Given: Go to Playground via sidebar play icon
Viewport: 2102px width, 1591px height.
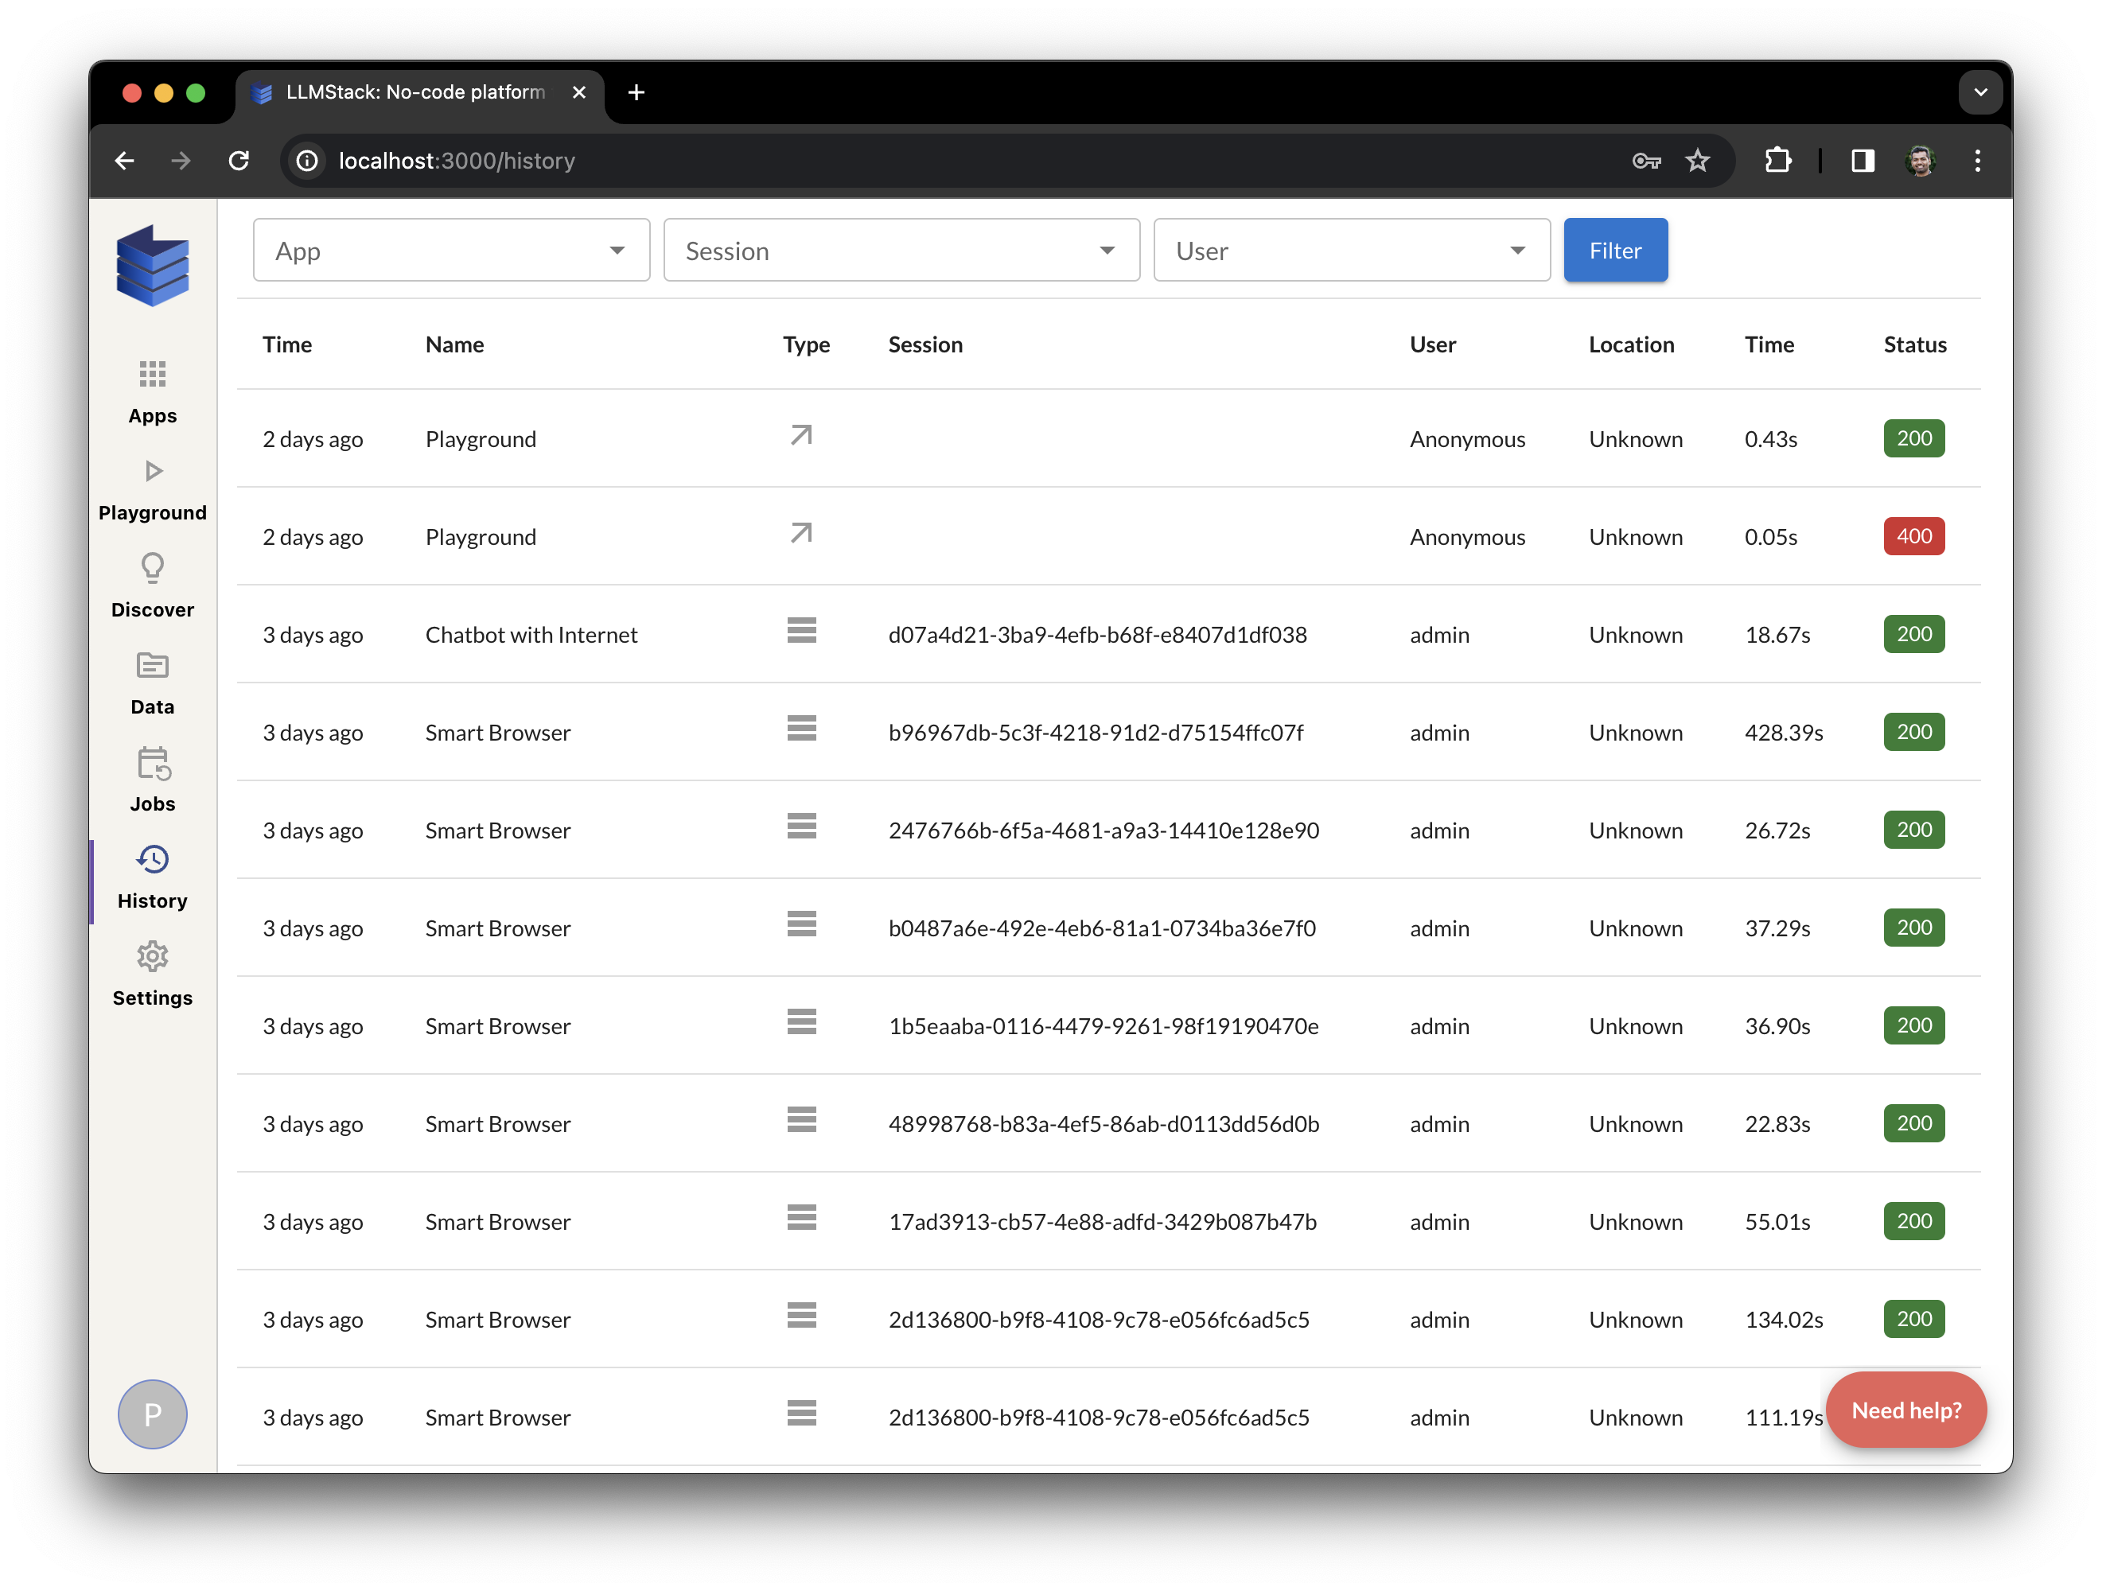Looking at the screenshot, I should (152, 472).
